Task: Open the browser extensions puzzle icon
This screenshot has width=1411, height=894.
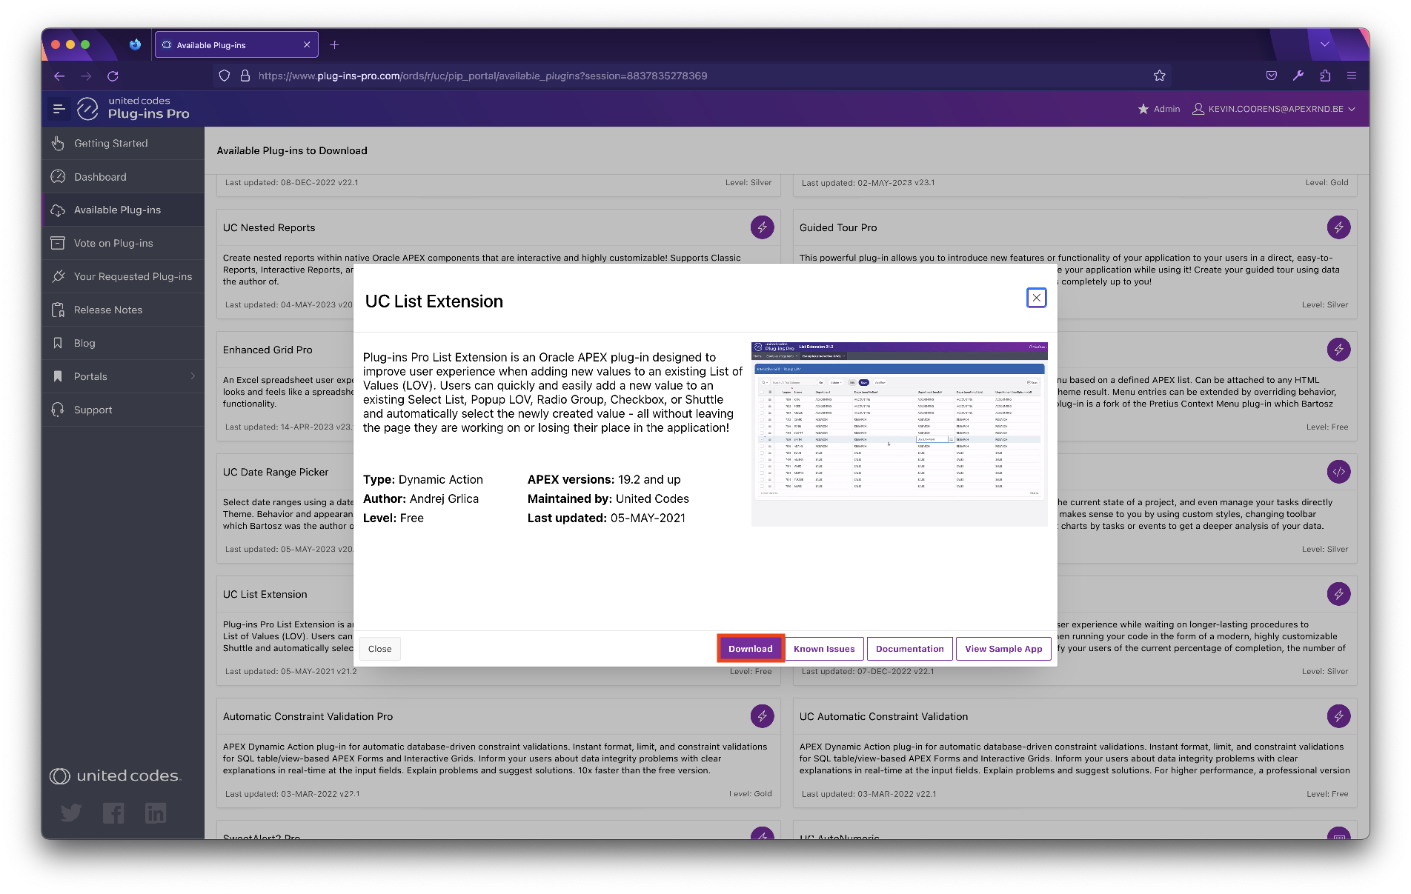Action: (x=1325, y=76)
